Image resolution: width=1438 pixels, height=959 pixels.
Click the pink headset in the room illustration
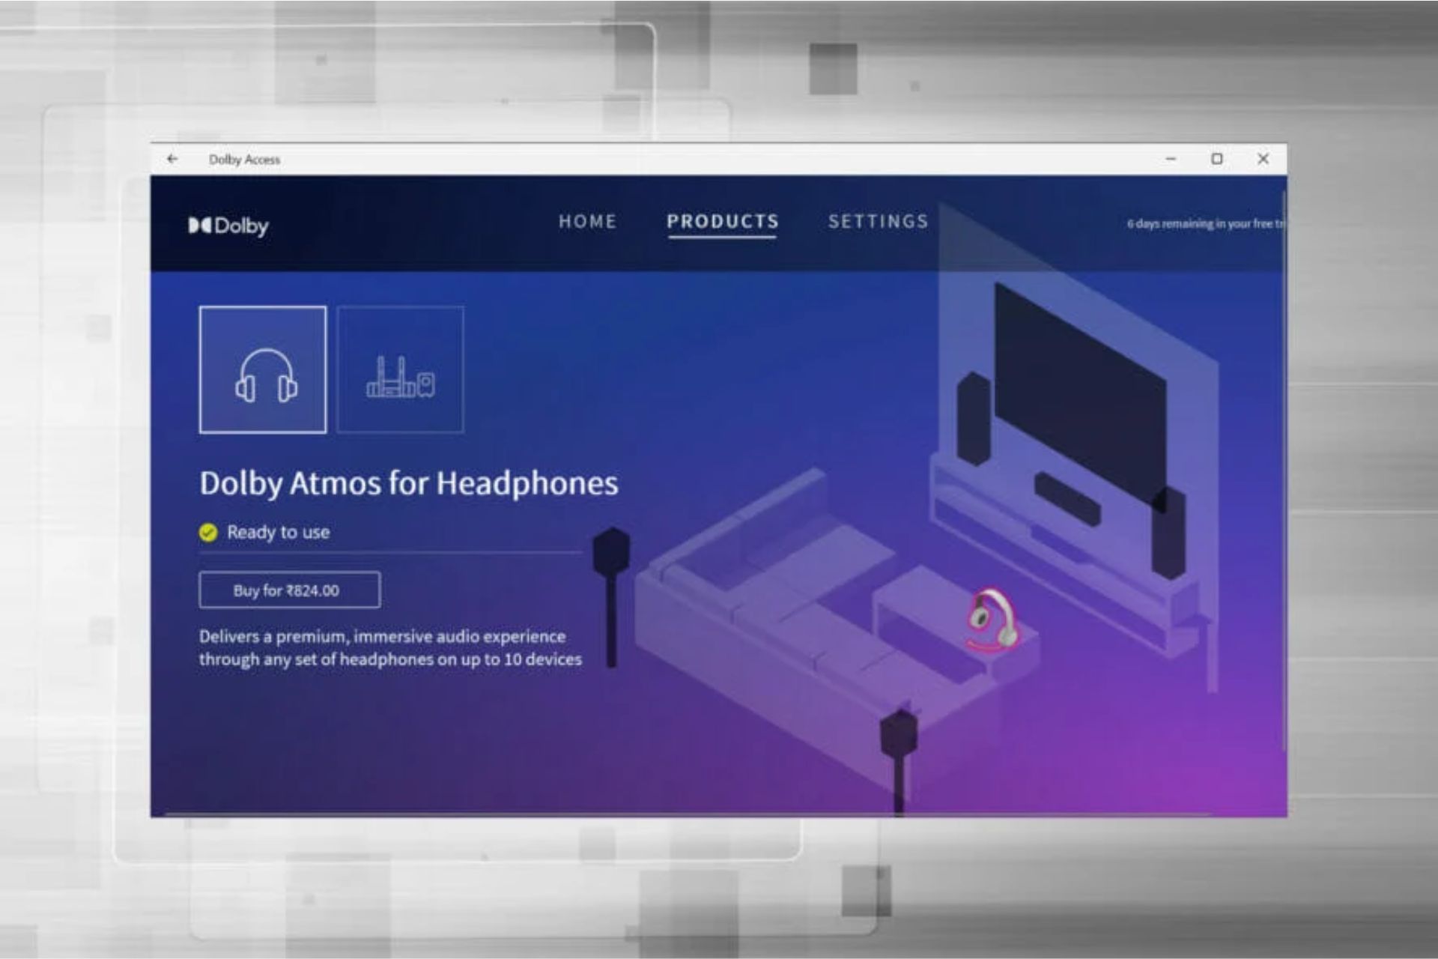(x=992, y=620)
